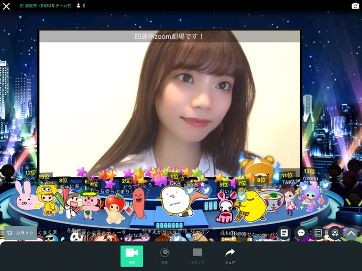Tap the Twitter badge near rizorin

[x=325, y=185]
